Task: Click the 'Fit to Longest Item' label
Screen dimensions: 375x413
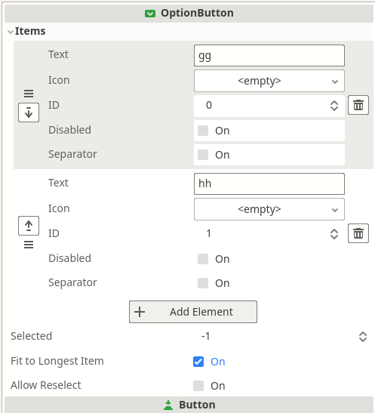Action: point(57,361)
